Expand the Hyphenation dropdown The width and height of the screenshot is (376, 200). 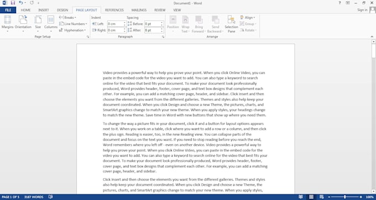pyautogui.click(x=72, y=30)
